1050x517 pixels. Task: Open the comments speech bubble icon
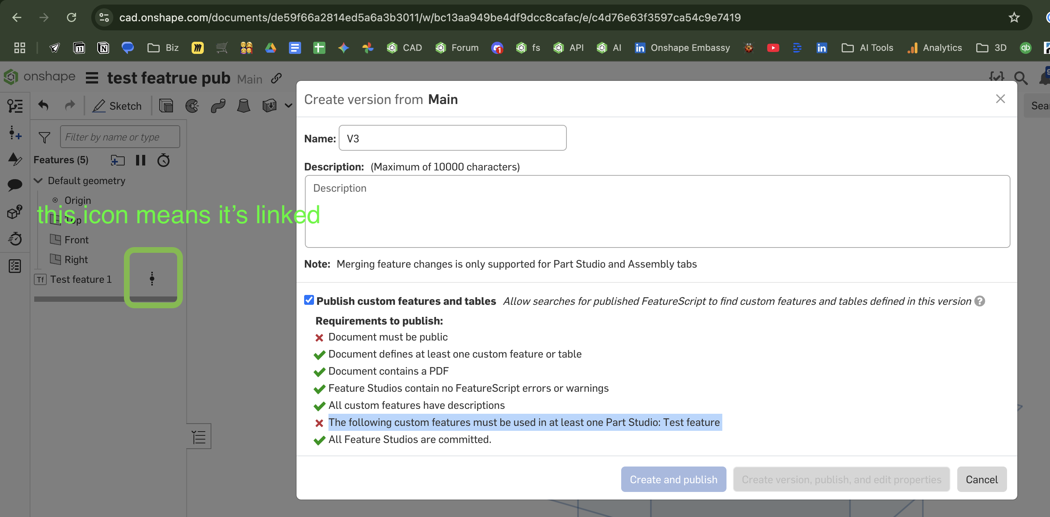point(15,185)
